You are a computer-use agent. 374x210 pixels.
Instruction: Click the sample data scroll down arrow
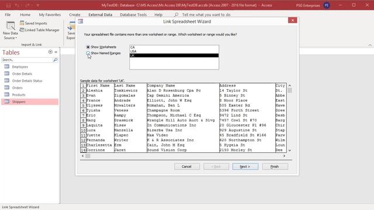click(290, 150)
